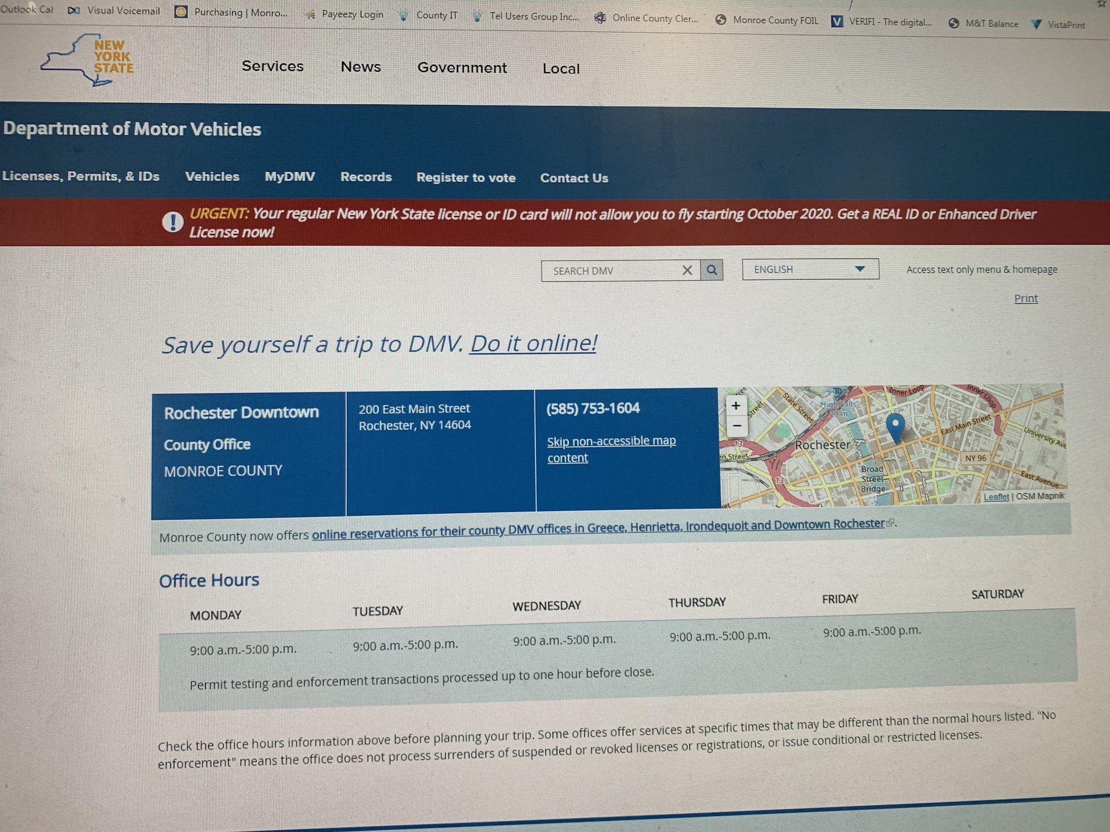This screenshot has width=1110, height=832.
Task: Open Licenses, Permits, & IDs menu
Action: click(81, 176)
